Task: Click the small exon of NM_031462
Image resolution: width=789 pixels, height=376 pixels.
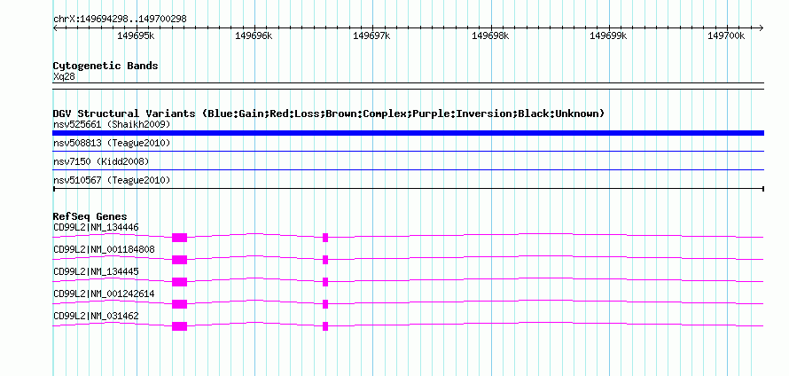Action: [x=325, y=326]
